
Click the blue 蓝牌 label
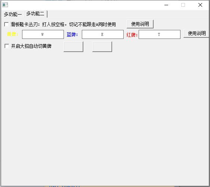click(x=72, y=35)
